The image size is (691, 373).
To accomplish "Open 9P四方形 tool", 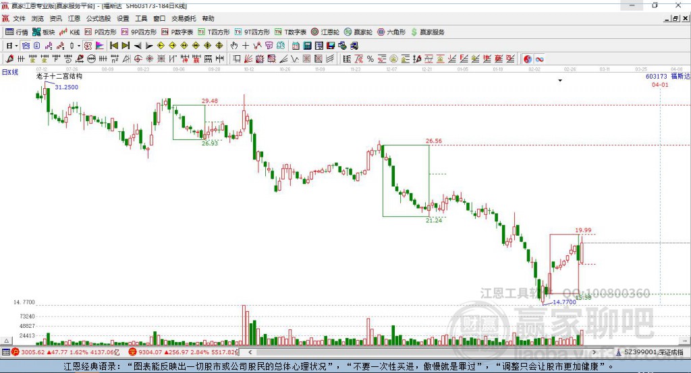I will click(139, 32).
